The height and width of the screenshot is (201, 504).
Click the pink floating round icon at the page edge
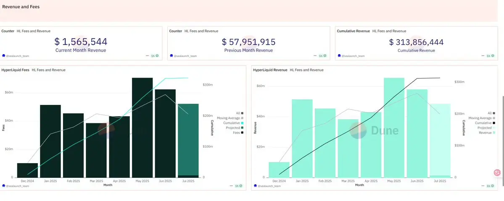point(497,172)
